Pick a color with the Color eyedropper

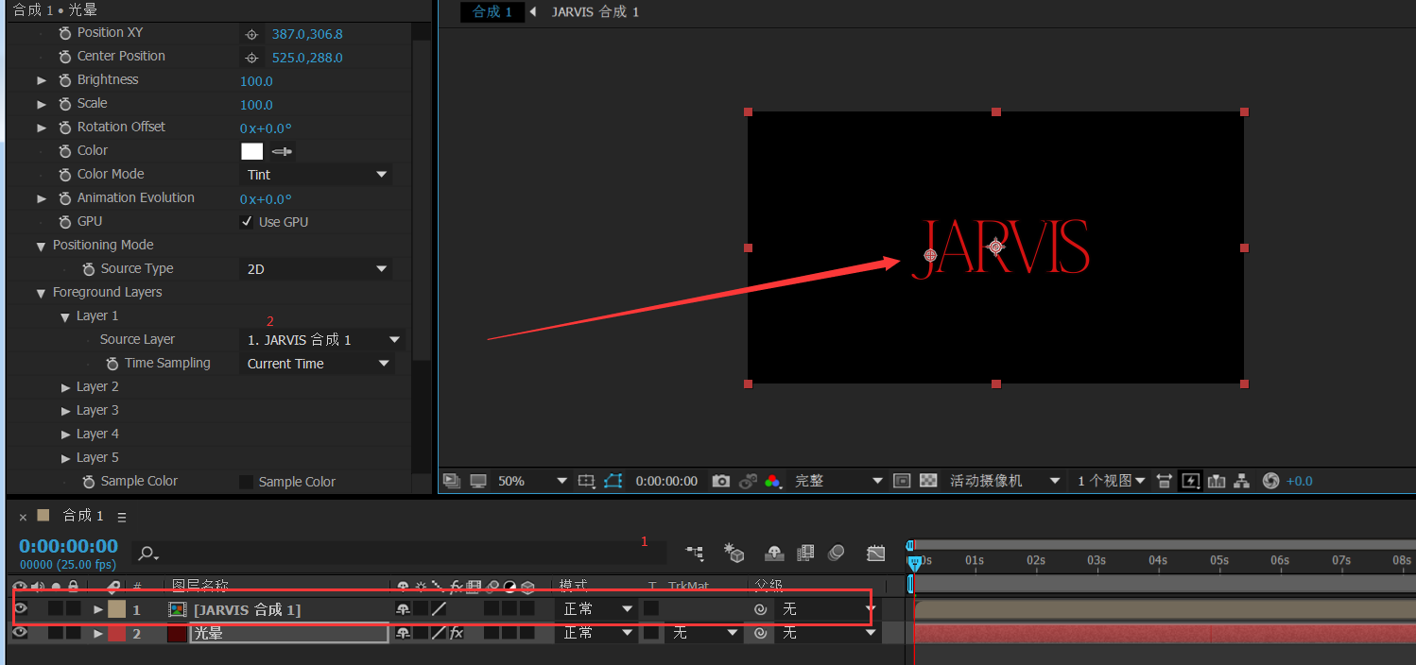click(x=283, y=151)
